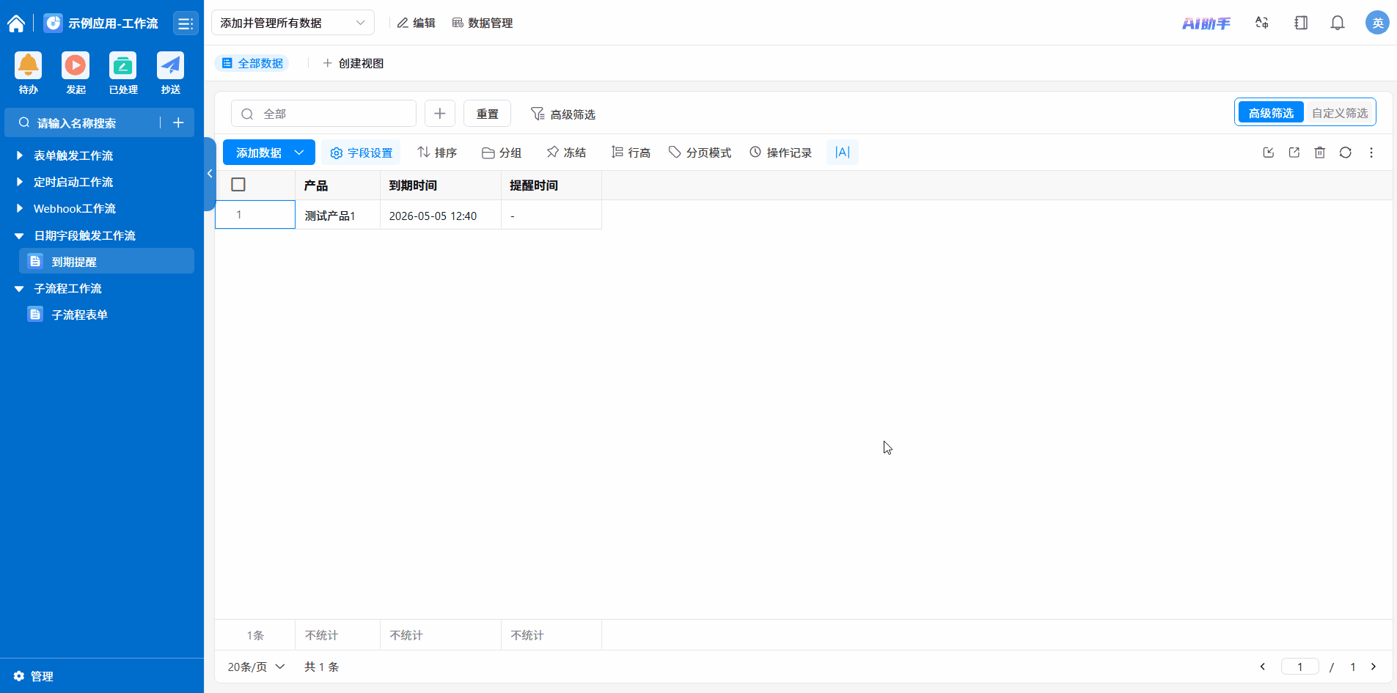Open the notebook panel icon in header
Screen dimensions: 1397x693
pos(1301,23)
